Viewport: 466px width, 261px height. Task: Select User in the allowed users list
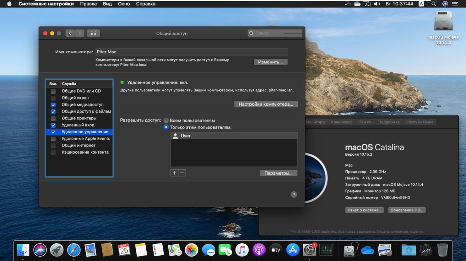point(234,136)
